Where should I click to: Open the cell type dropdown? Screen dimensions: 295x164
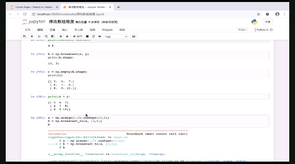click(116, 36)
